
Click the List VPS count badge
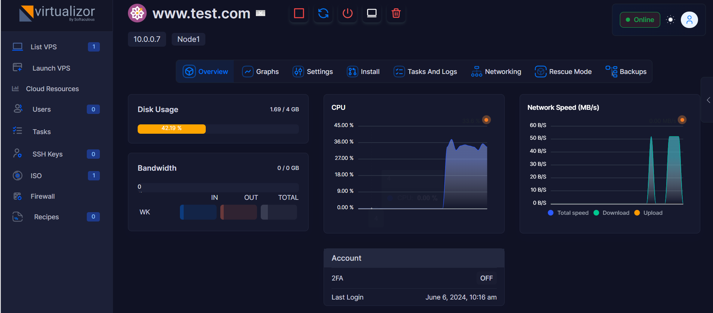(94, 47)
